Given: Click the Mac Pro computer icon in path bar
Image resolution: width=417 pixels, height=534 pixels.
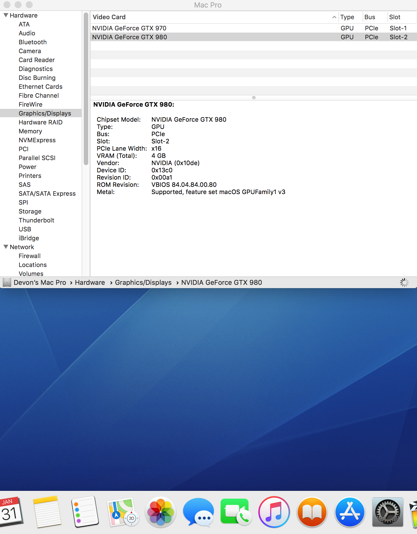Looking at the screenshot, I should coord(7,283).
